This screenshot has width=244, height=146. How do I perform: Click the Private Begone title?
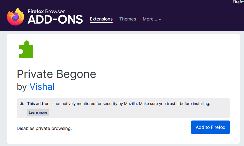[56, 74]
